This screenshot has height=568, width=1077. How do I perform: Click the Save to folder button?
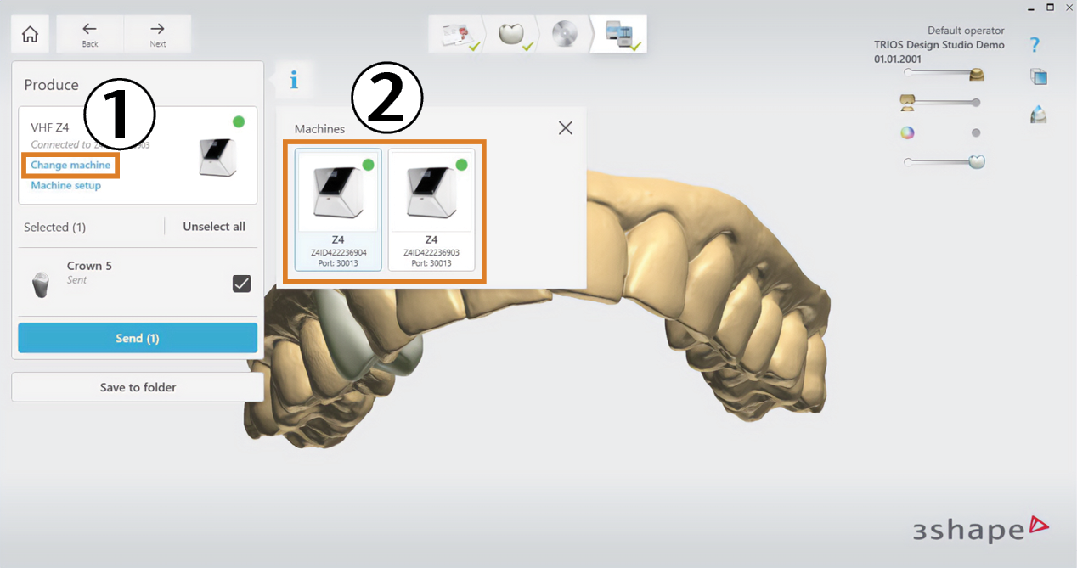(x=138, y=387)
